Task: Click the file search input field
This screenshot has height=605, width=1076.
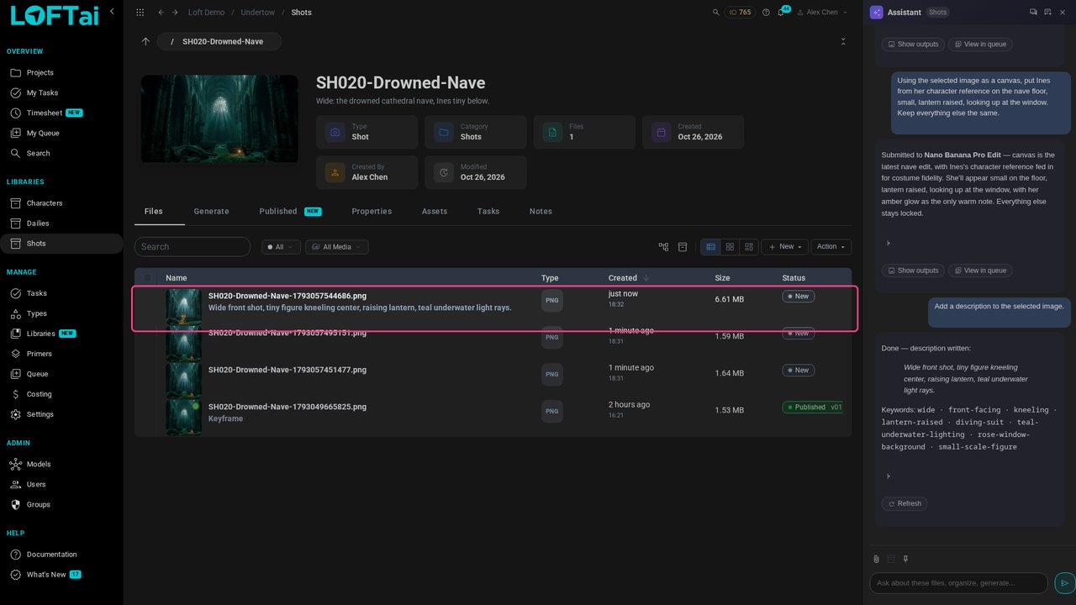Action: click(x=193, y=247)
